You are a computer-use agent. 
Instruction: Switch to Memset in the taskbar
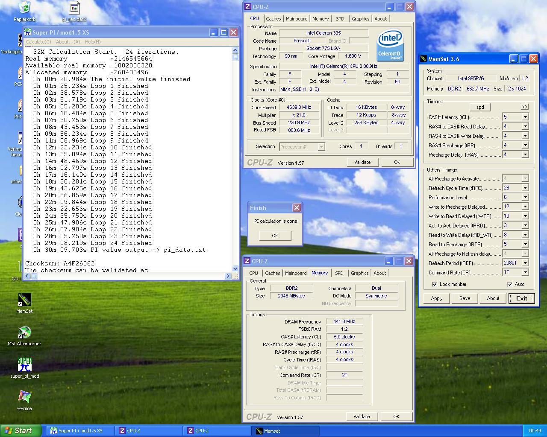click(x=286, y=431)
